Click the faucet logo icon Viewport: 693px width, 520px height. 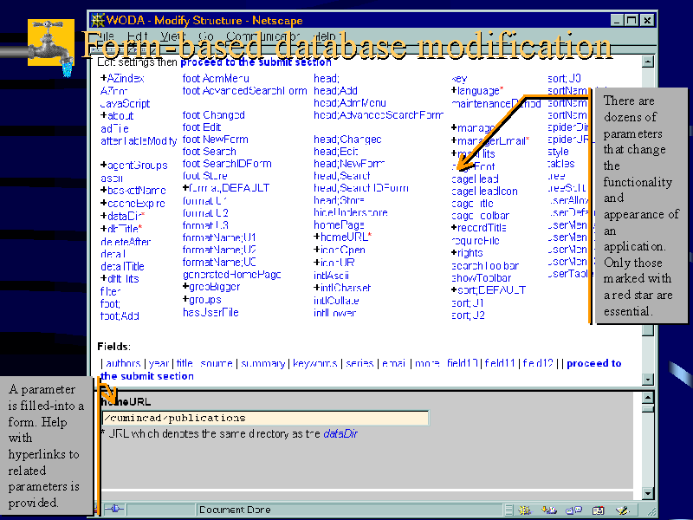pos(49,44)
